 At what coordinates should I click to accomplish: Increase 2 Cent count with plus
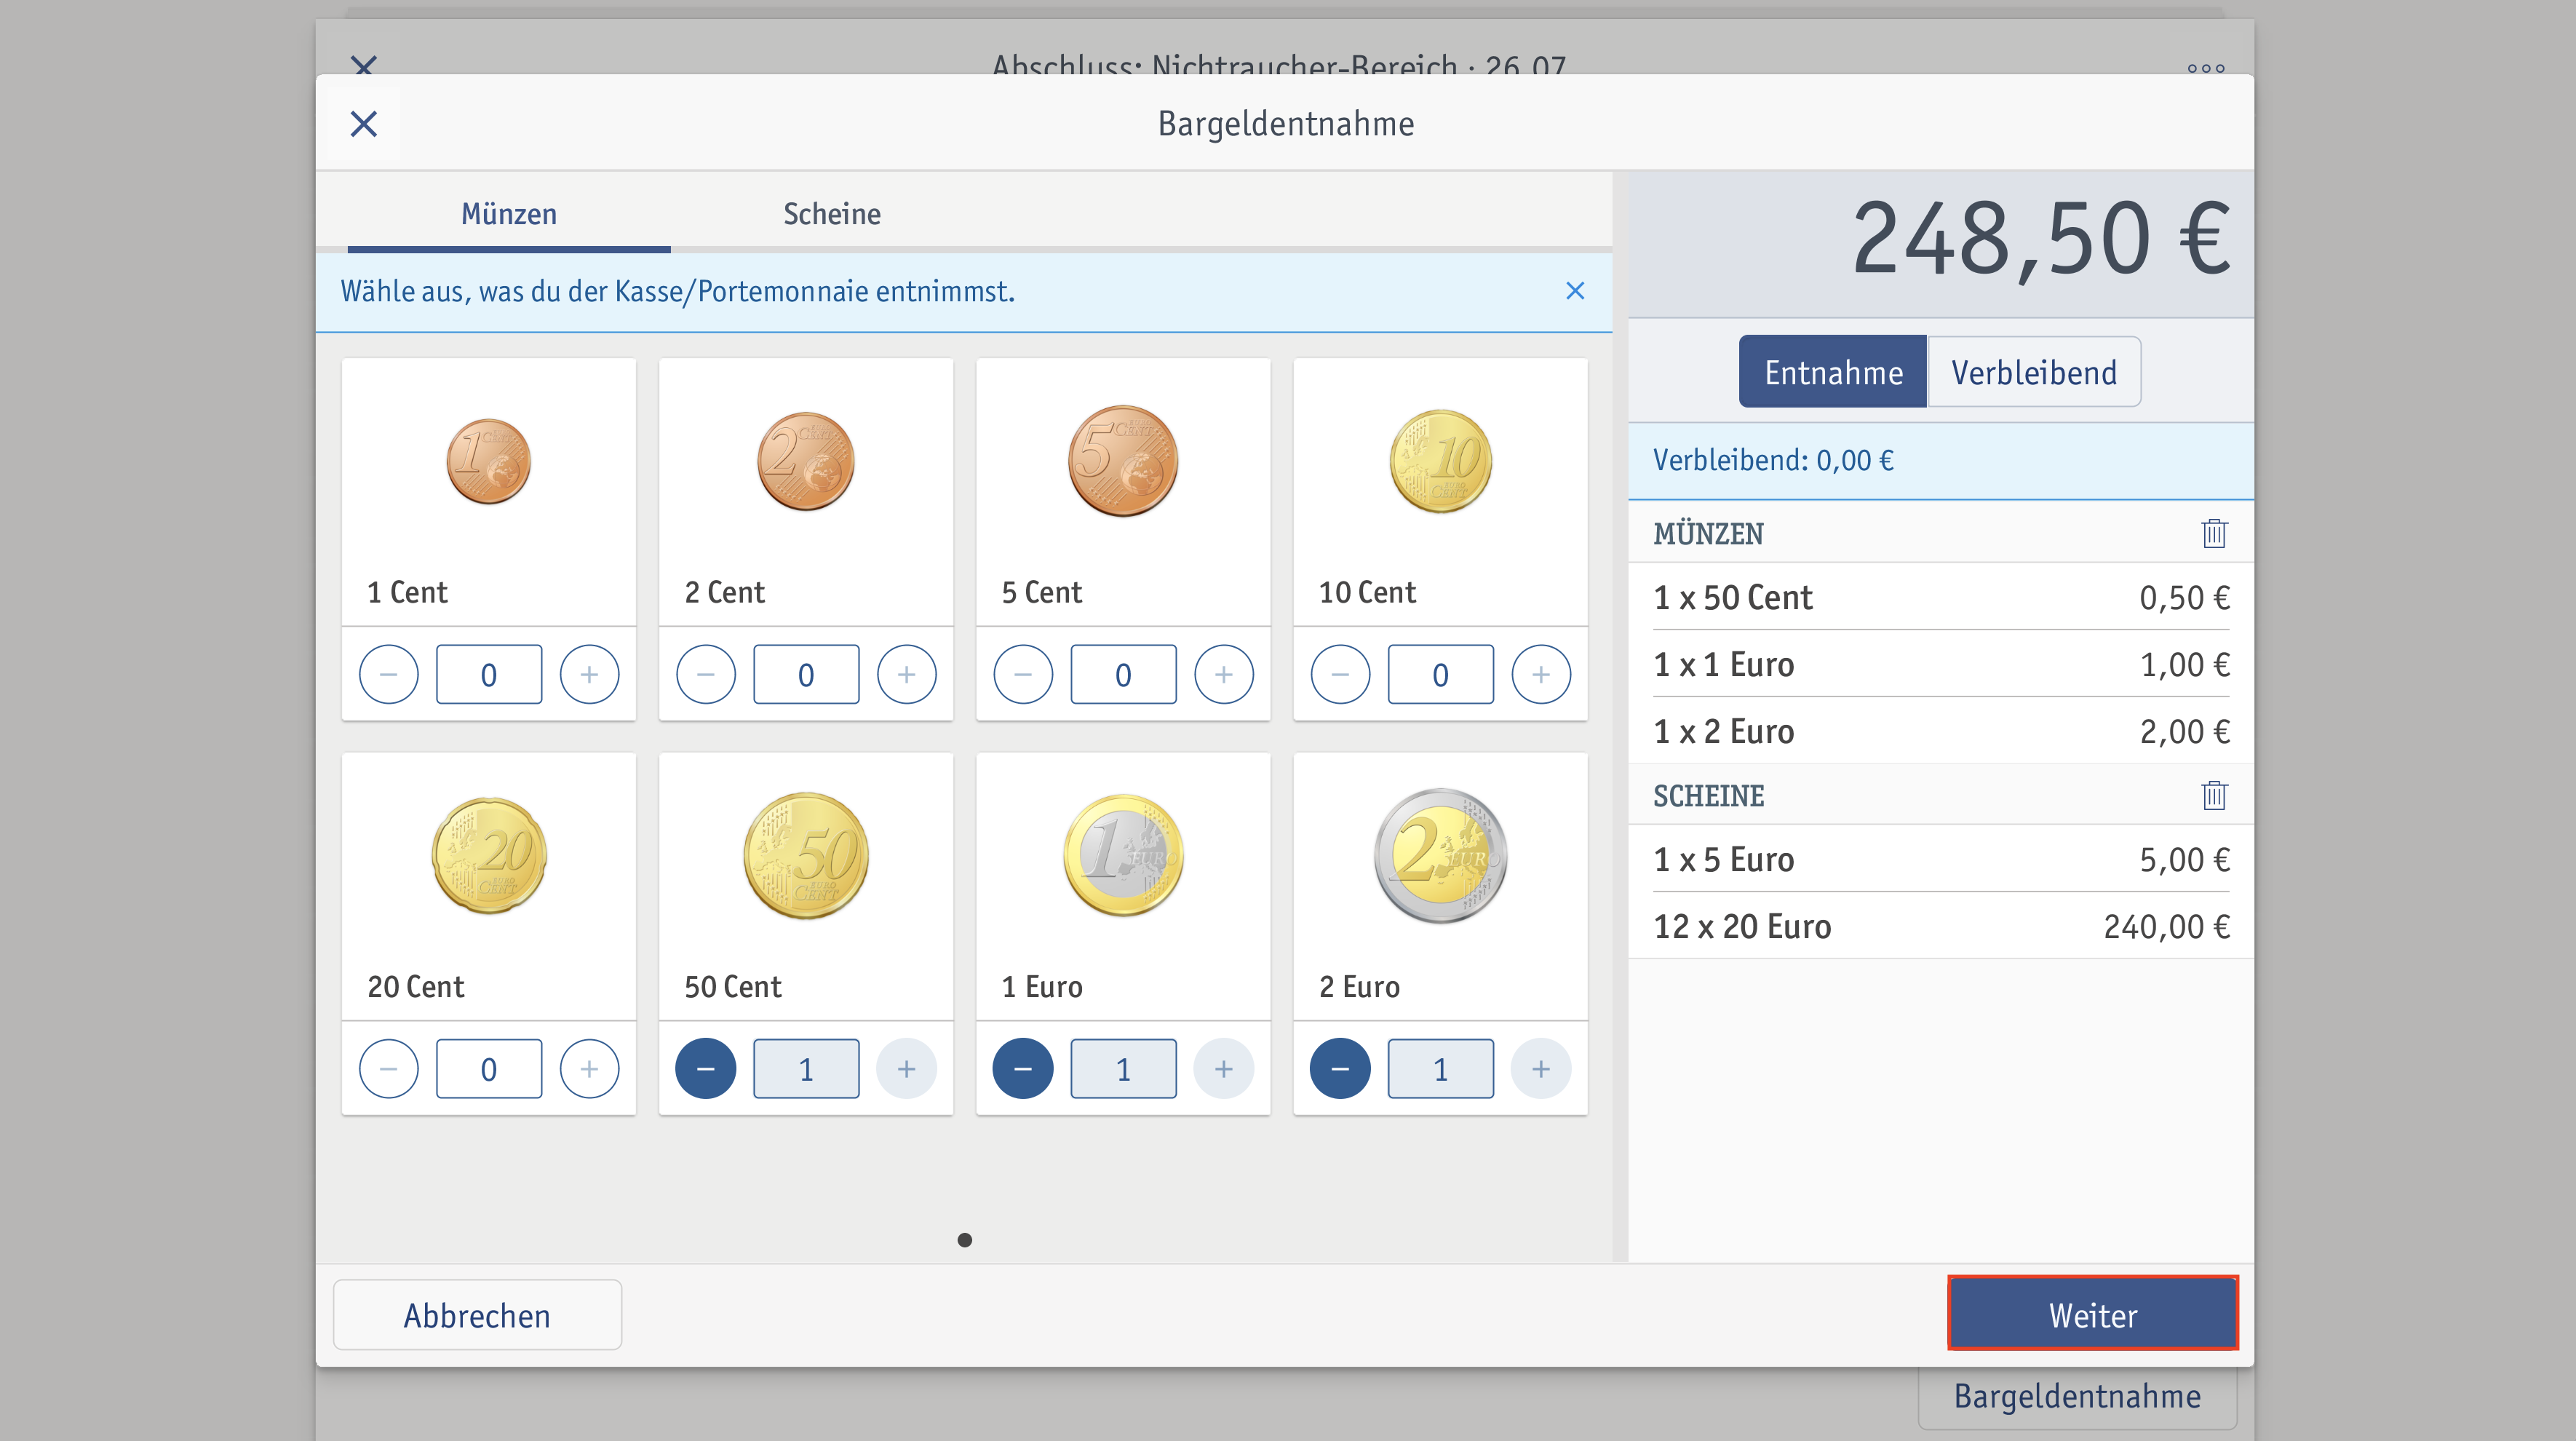907,675
